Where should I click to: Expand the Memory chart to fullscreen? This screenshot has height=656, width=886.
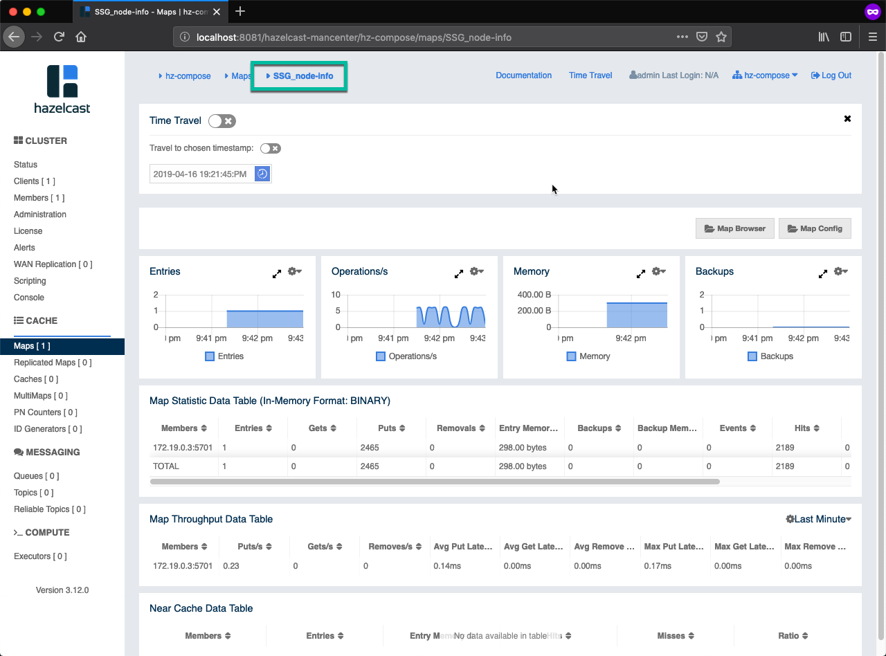pos(641,274)
